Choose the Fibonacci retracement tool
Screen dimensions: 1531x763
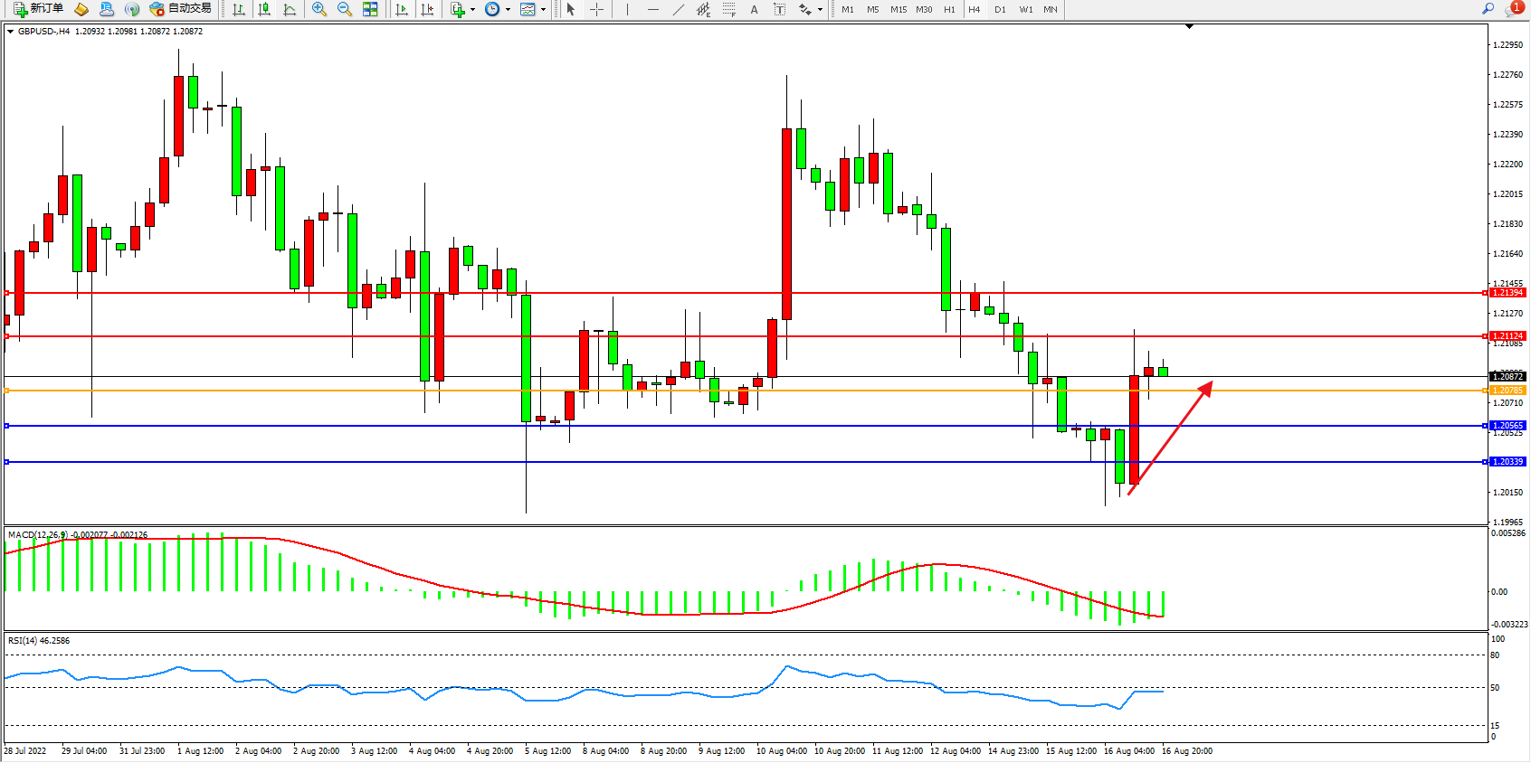[x=729, y=9]
